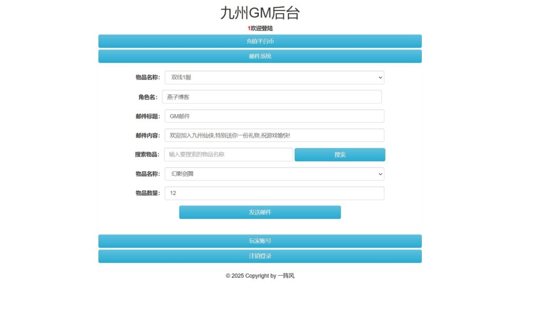Click the item name dropdown arrow

click(x=379, y=173)
